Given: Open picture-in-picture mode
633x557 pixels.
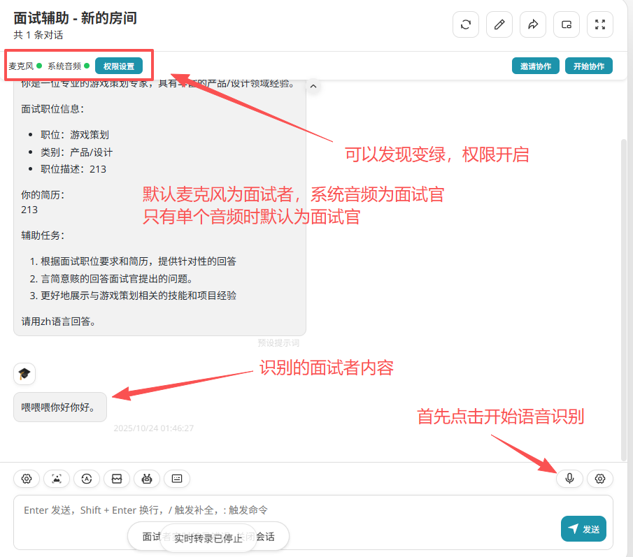Looking at the screenshot, I should 567,24.
